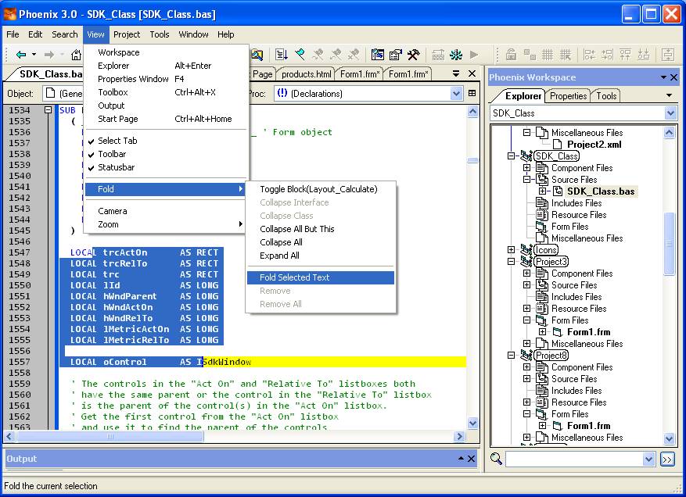Viewport: 686px width, 497px height.
Task: Select Project2.xml in the Explorer tree
Action: [594, 145]
